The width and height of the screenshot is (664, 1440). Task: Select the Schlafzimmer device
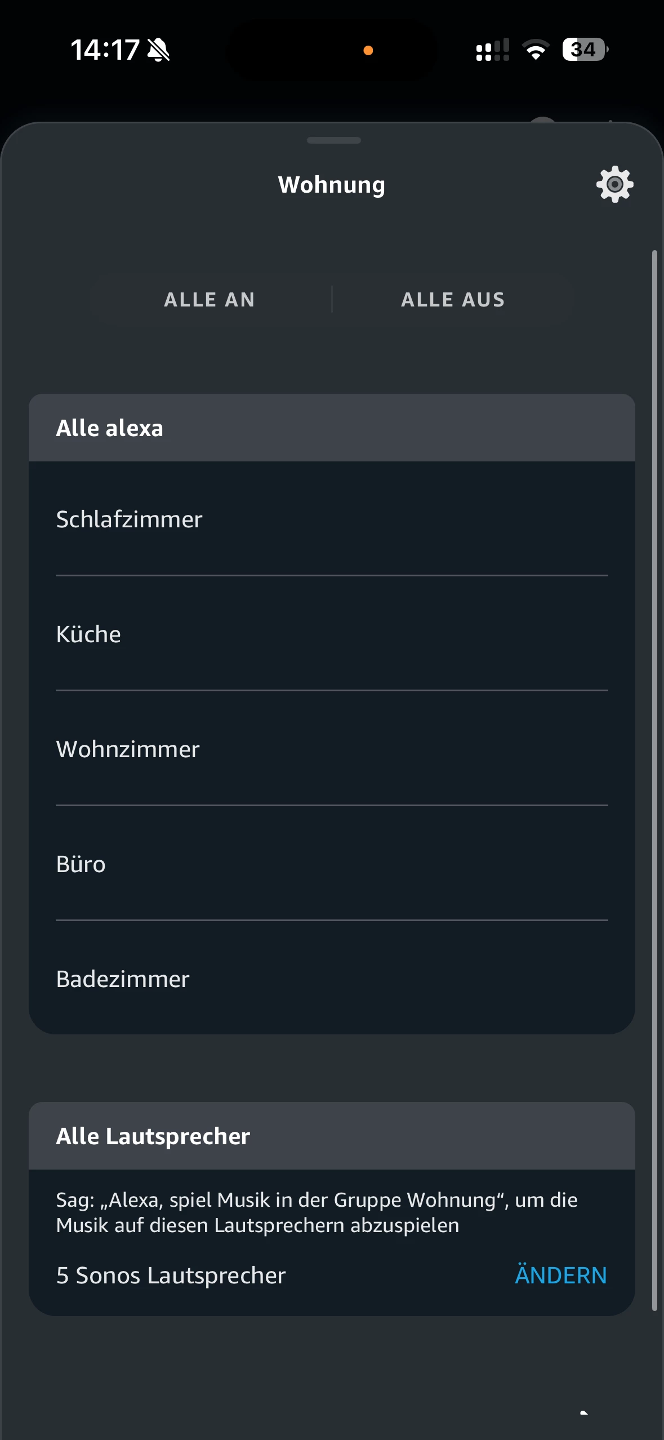(x=130, y=519)
